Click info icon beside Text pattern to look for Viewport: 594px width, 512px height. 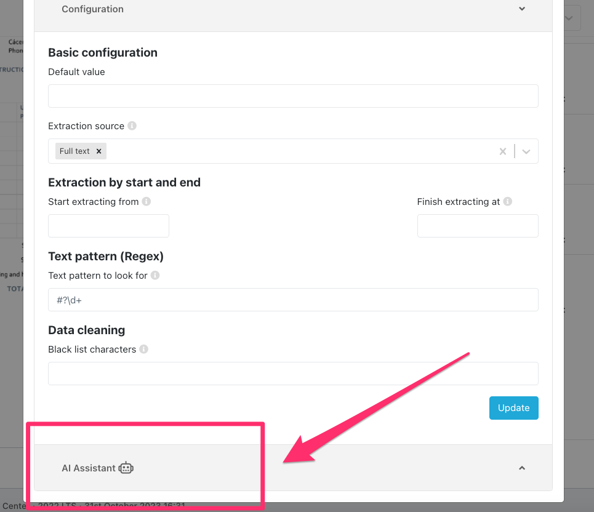(x=155, y=275)
